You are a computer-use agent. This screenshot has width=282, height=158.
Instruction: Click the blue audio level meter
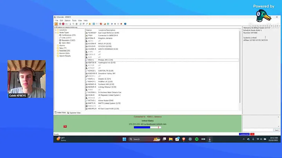point(148,127)
